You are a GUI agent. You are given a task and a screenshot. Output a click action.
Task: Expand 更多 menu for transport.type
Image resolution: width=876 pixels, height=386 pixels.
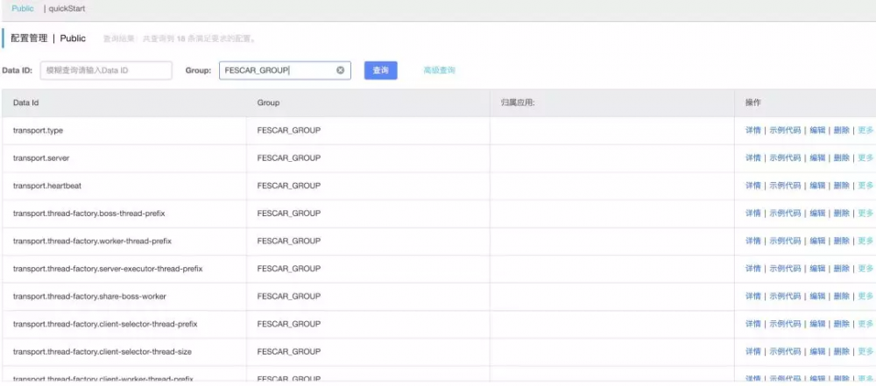(865, 130)
